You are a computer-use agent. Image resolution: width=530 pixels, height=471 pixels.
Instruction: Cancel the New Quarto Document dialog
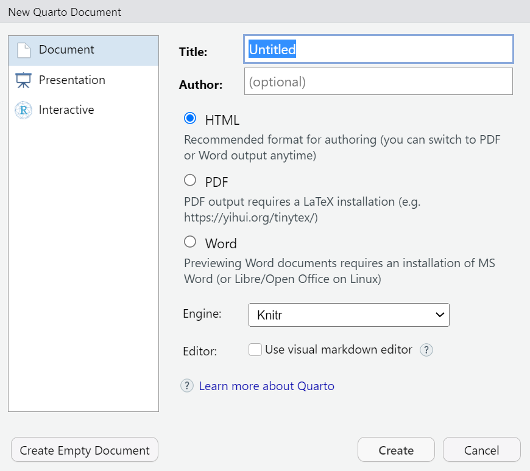481,450
